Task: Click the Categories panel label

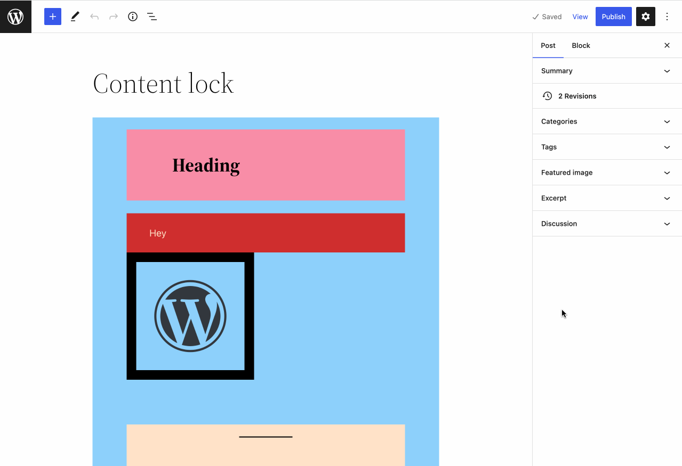Action: coord(559,121)
